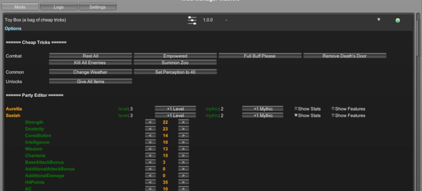This screenshot has width=422, height=191.
Task: Click Set Perception to 40
Action: point(175,72)
